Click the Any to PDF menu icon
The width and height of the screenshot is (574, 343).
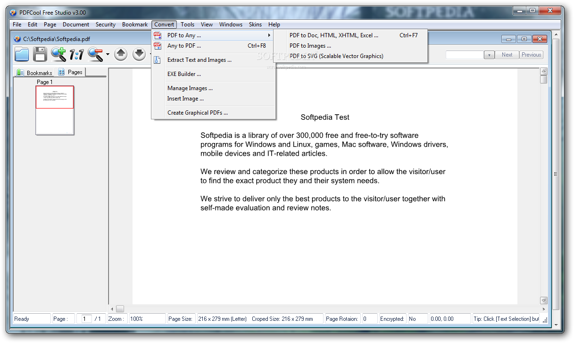pos(158,46)
